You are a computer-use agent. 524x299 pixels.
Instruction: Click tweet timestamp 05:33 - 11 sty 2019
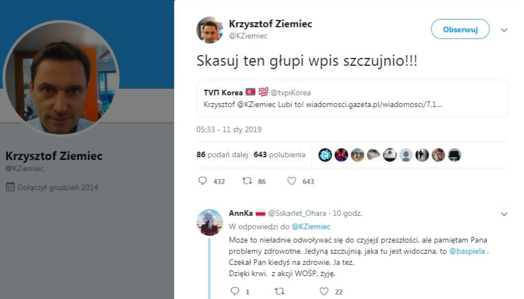tap(229, 129)
